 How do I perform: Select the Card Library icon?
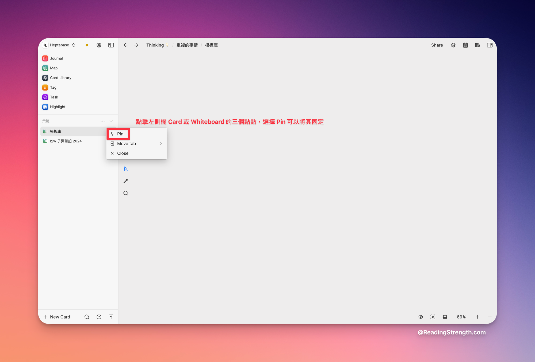[x=45, y=78]
